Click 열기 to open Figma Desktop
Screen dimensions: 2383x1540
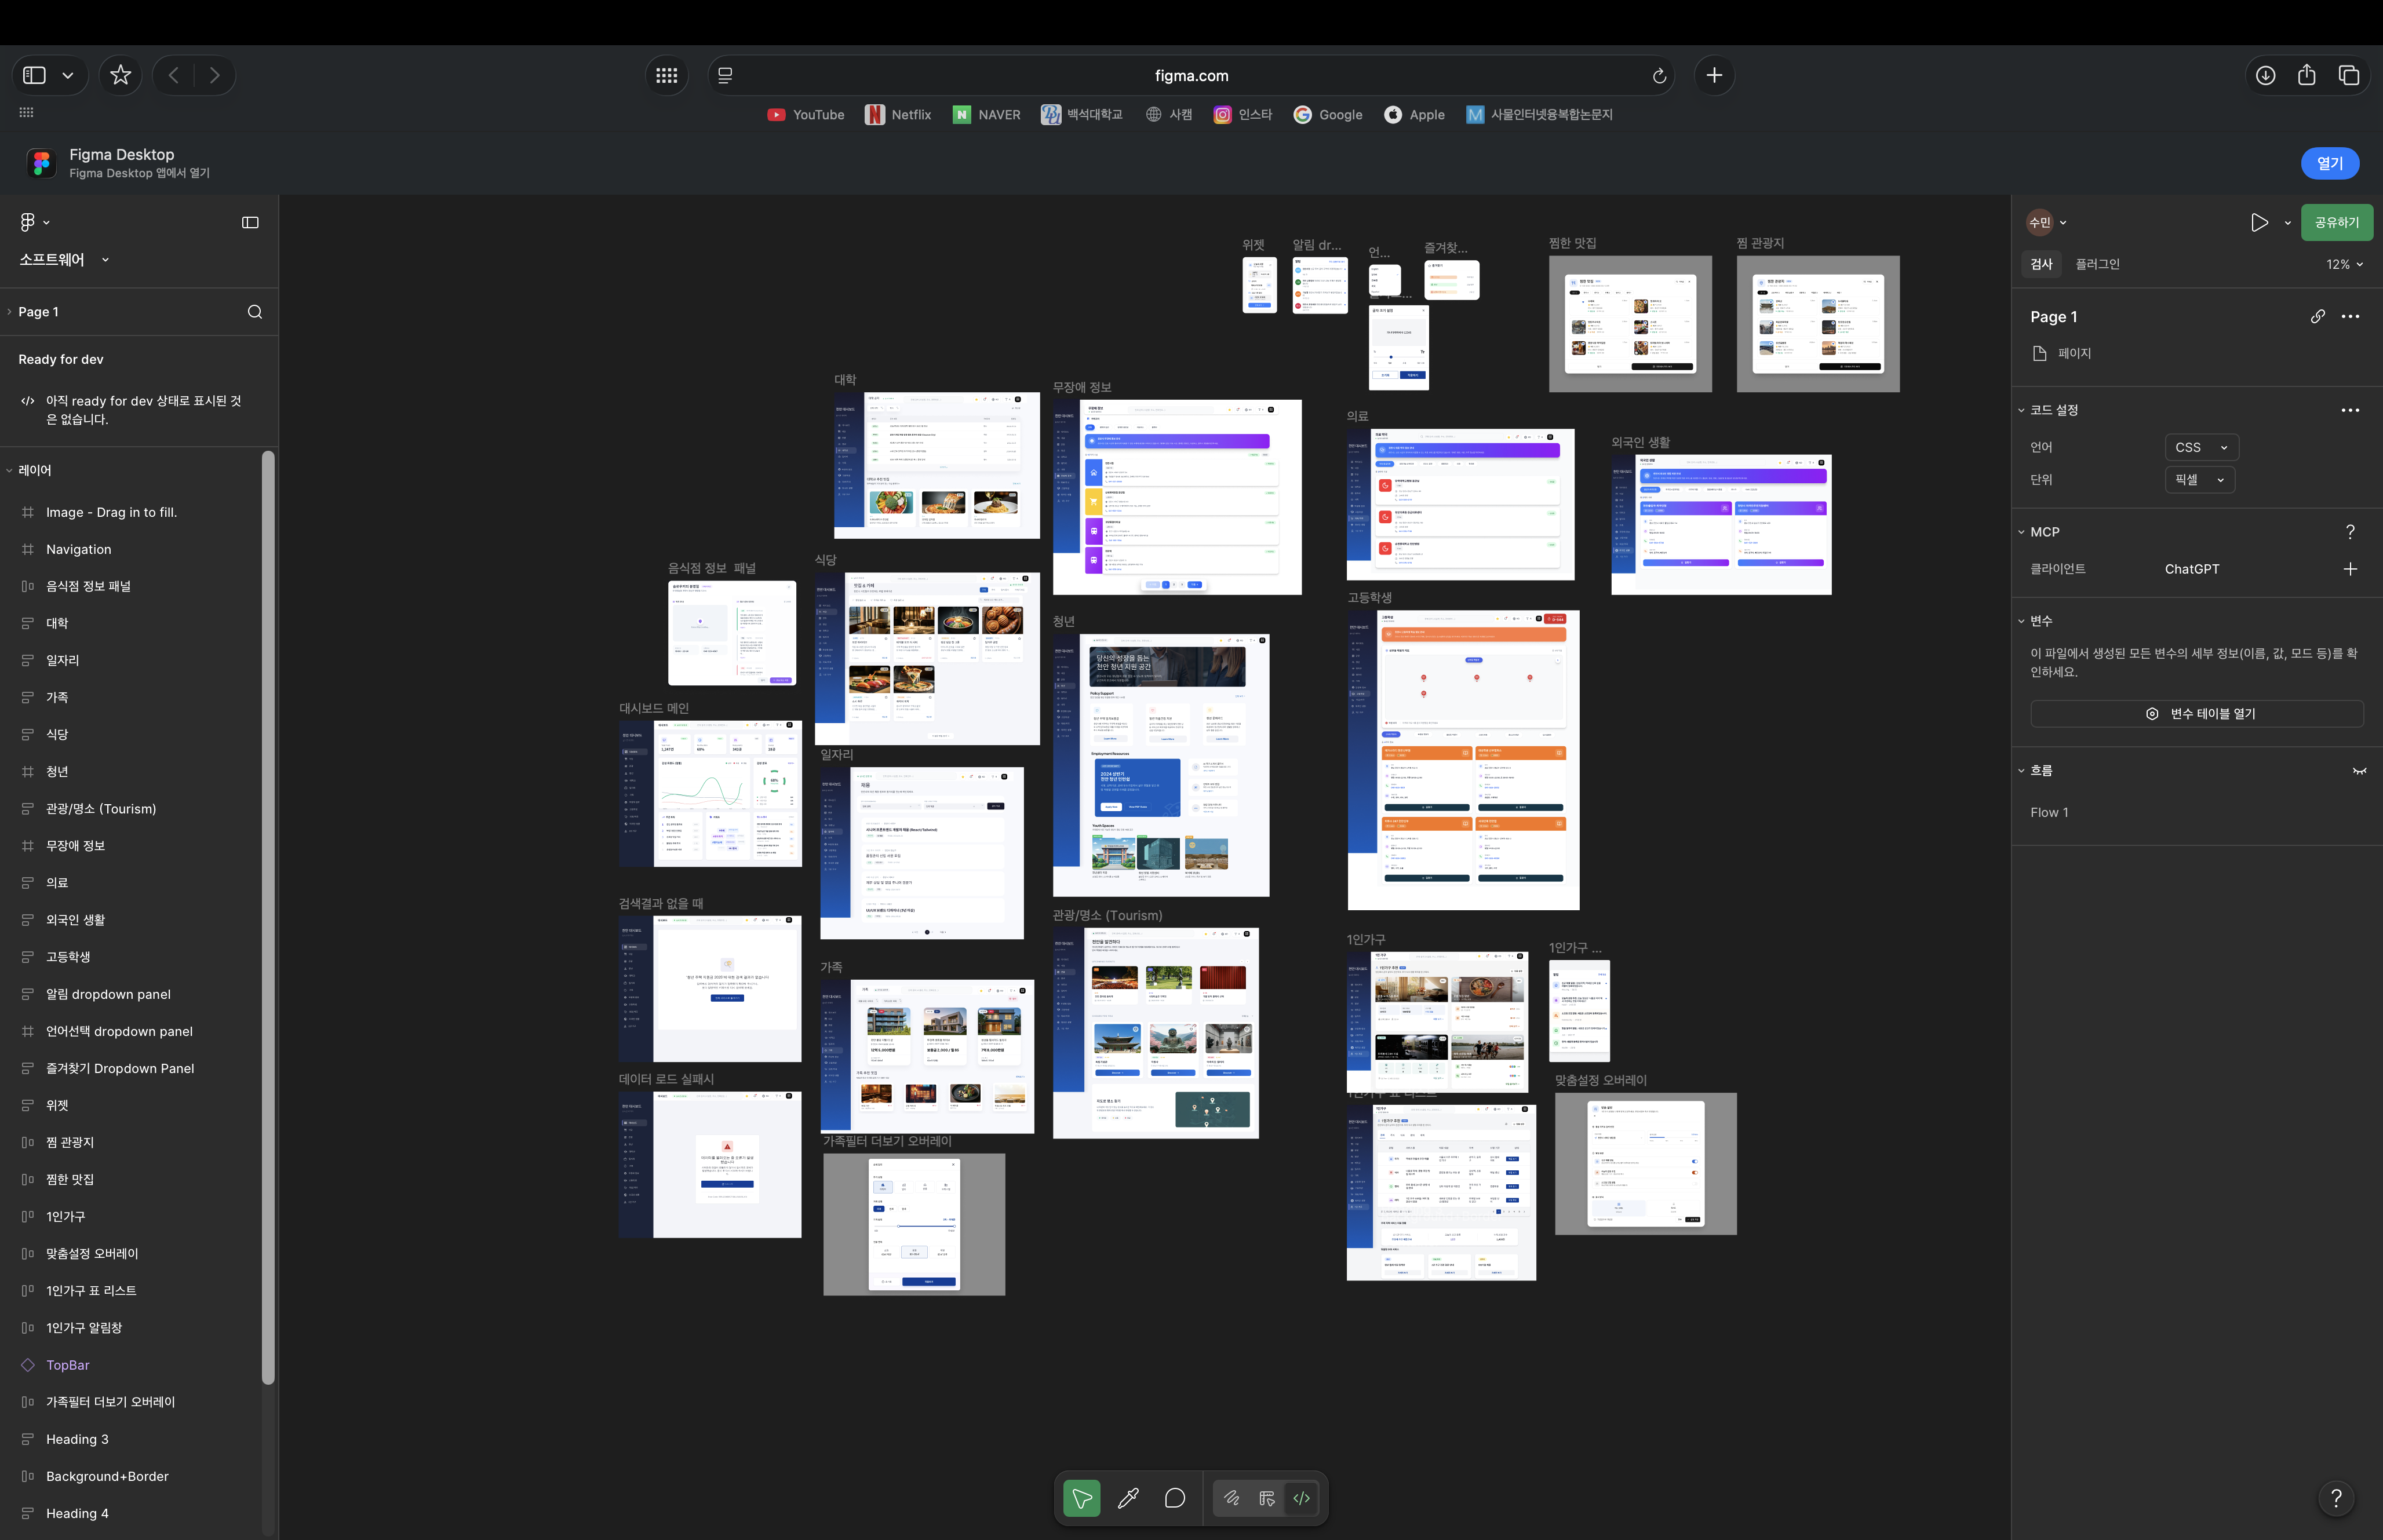(2329, 163)
